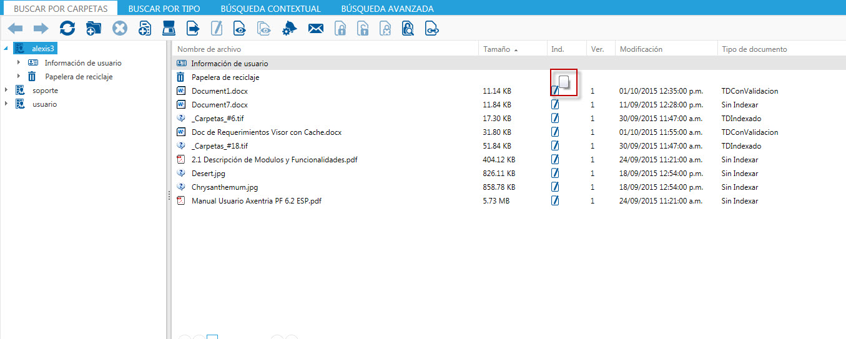
Task: Click the delete X toolbar icon
Action: point(120,28)
